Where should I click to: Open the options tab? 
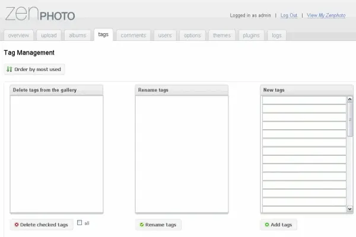192,36
